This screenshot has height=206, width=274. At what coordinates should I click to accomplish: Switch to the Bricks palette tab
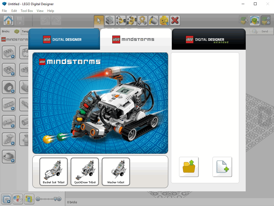tap(10, 31)
